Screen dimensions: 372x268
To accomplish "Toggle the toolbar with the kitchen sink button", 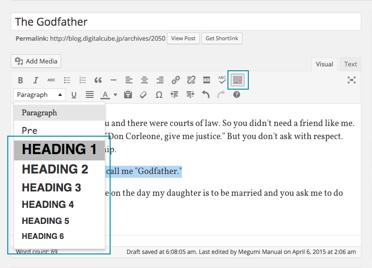I will (x=238, y=80).
